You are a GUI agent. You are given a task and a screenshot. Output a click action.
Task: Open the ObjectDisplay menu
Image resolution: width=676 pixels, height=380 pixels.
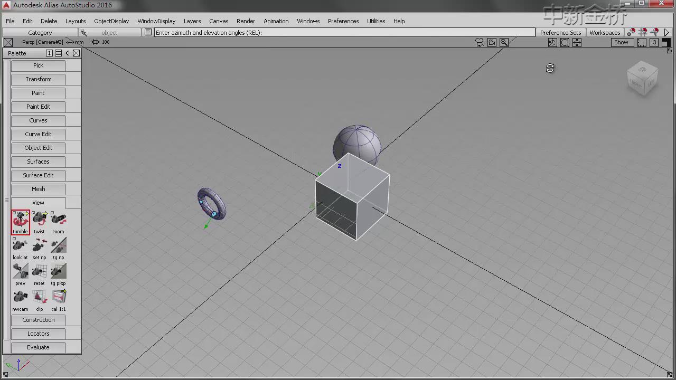point(111,21)
